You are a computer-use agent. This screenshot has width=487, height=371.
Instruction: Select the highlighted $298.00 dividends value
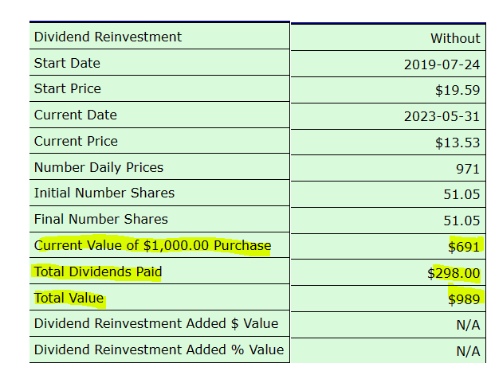[x=454, y=274]
